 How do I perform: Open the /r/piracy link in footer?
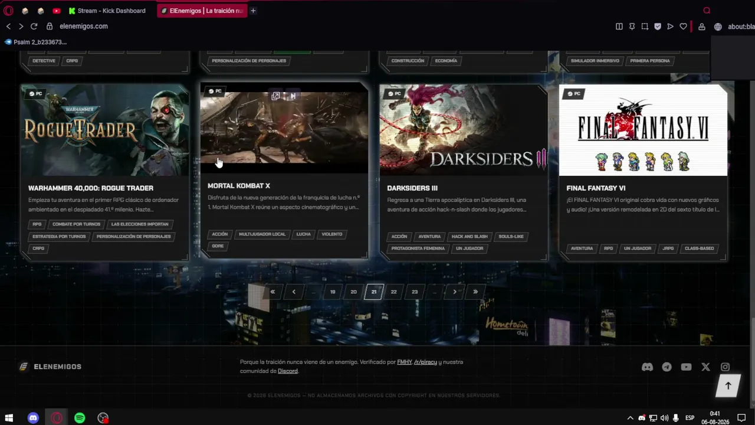(425, 362)
